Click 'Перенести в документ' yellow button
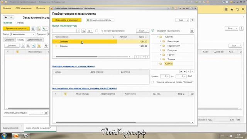 click(x=67, y=20)
